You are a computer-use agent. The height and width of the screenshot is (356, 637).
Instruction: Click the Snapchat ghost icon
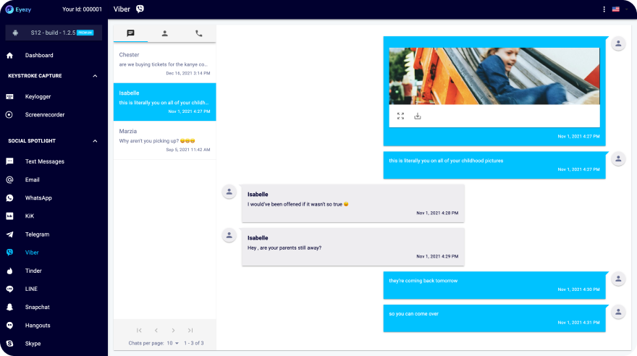pos(9,308)
